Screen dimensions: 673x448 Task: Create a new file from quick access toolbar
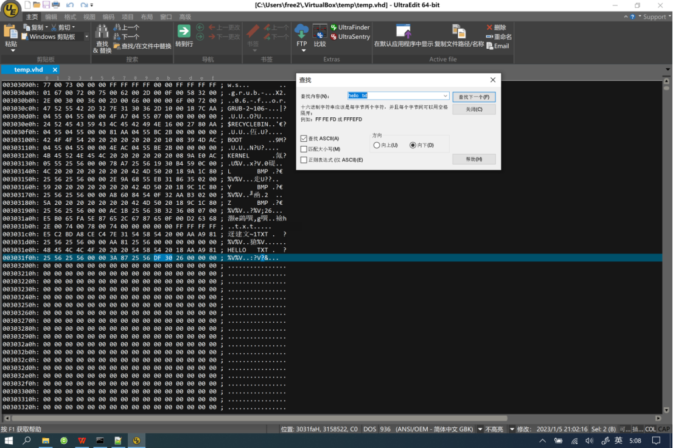27,5
